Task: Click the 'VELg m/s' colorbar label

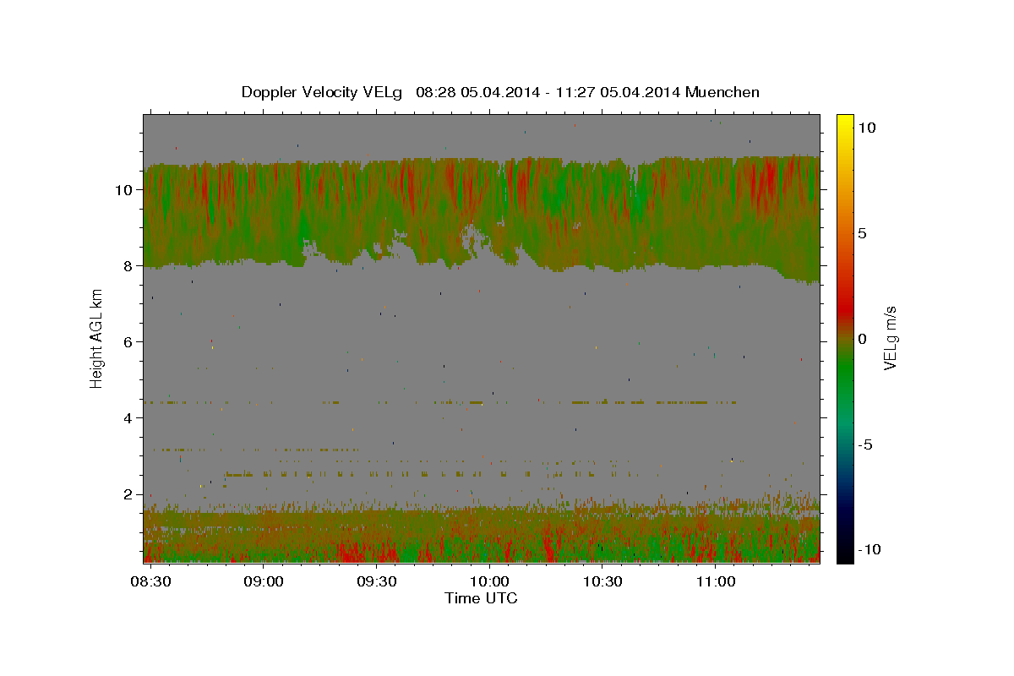Action: point(890,338)
